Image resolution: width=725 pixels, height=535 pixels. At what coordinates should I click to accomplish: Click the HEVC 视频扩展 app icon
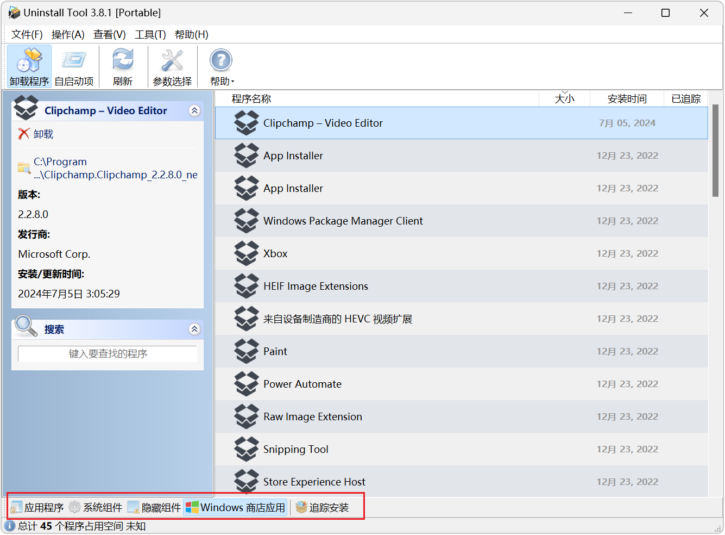(x=247, y=319)
